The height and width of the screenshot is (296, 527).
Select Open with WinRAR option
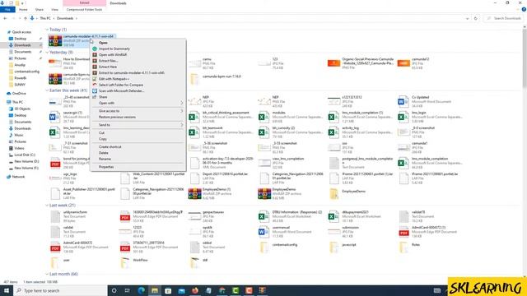click(113, 55)
